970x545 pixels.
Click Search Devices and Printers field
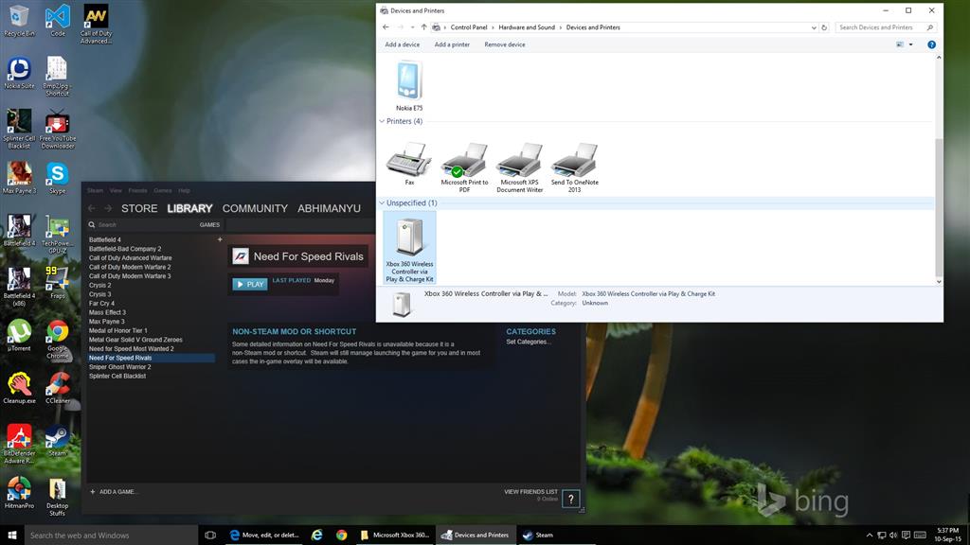coord(886,27)
